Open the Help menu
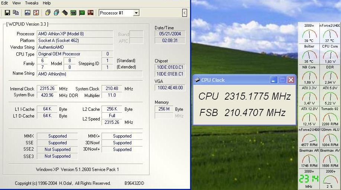The width and height of the screenshot is (341, 190). point(46,3)
